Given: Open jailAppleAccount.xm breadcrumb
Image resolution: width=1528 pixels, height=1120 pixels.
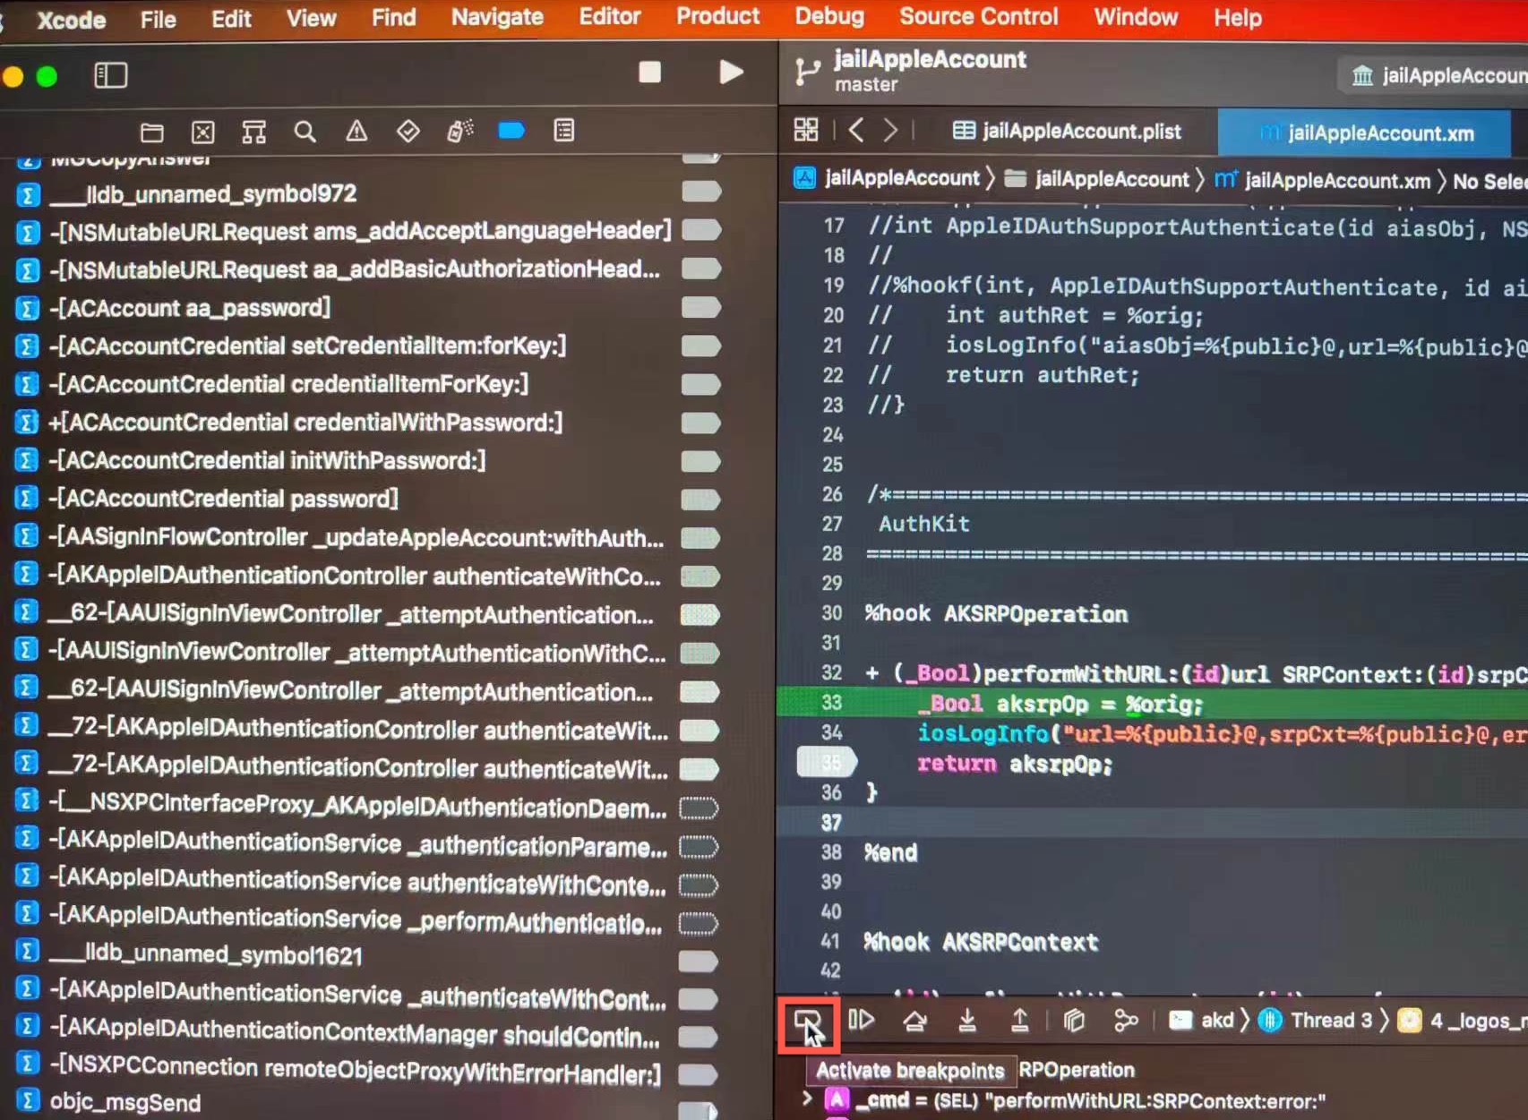Looking at the screenshot, I should pyautogui.click(x=1323, y=180).
